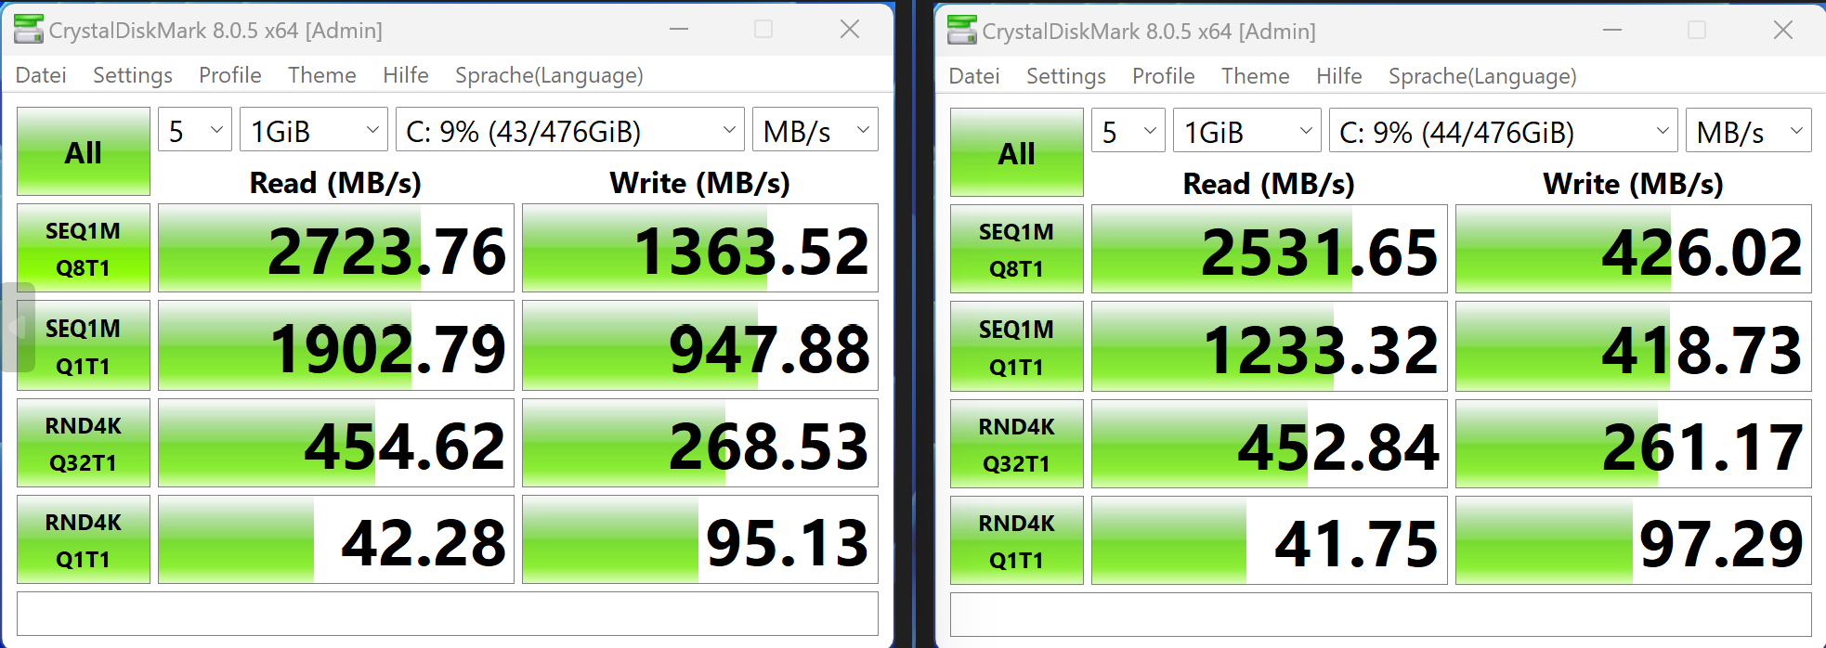
Task: Open 1GiB test size dropdown in left window
Action: 314,130
